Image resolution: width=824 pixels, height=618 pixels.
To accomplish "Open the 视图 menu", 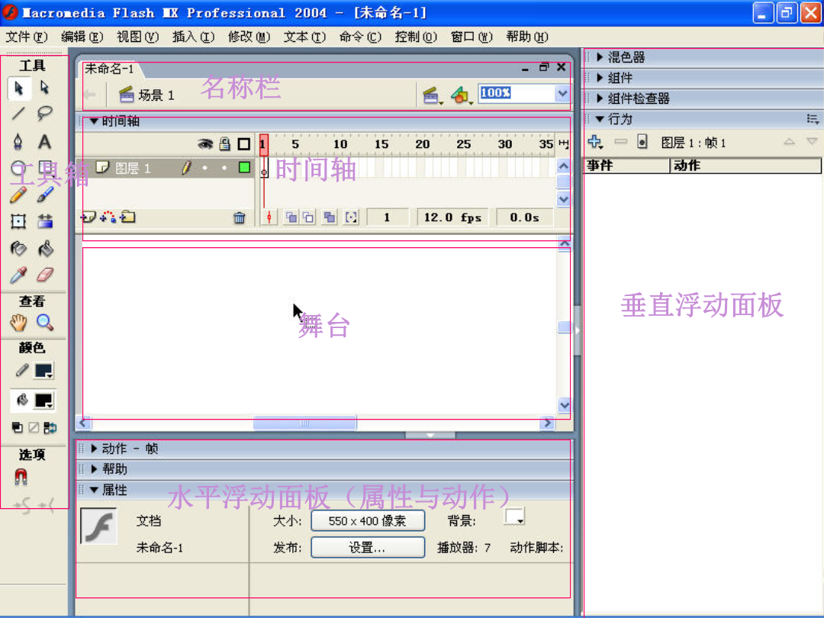I will (x=137, y=37).
